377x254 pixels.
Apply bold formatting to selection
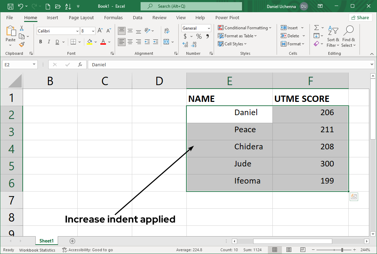point(40,42)
